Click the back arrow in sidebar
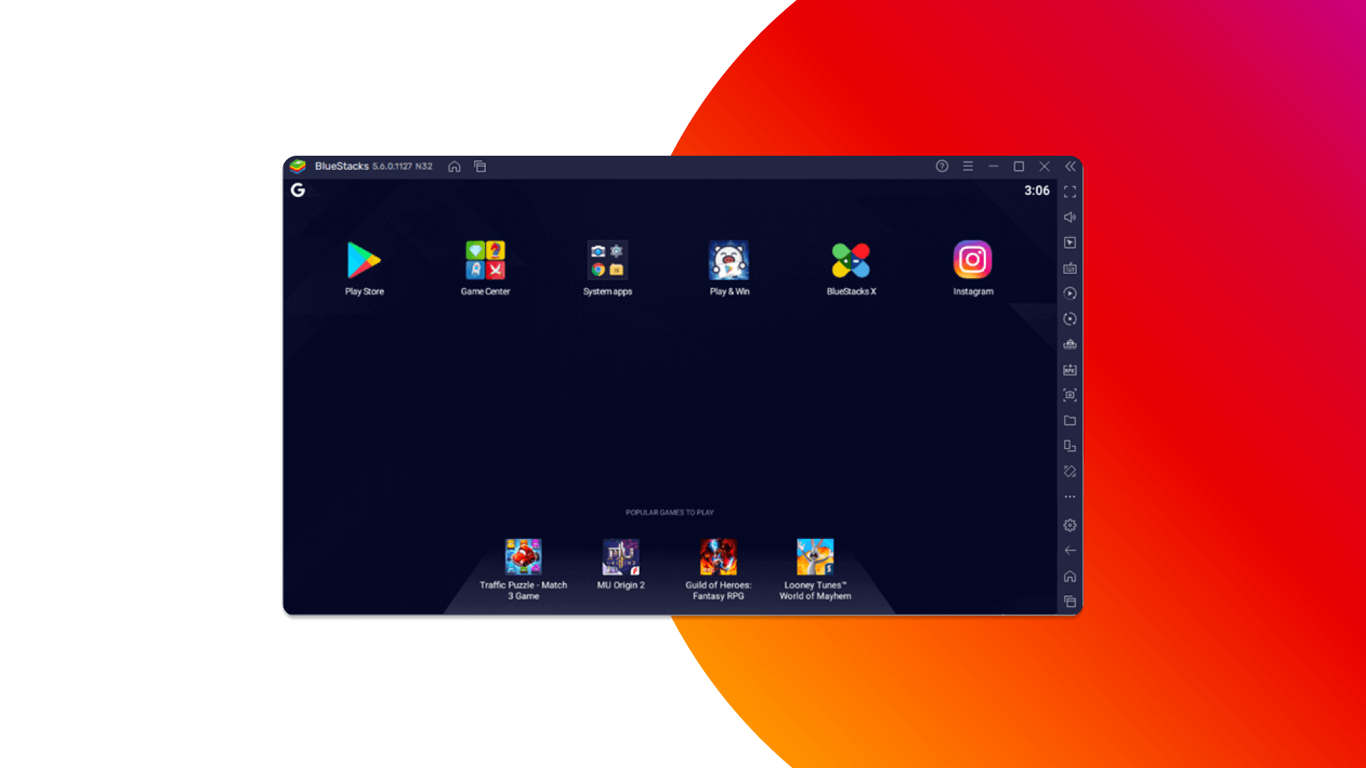 (x=1070, y=550)
